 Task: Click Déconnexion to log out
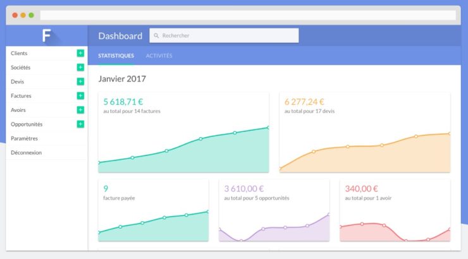click(x=26, y=152)
